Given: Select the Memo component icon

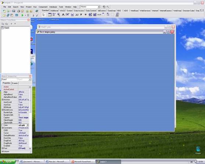Looking at the screenshot, I should tap(72, 15).
